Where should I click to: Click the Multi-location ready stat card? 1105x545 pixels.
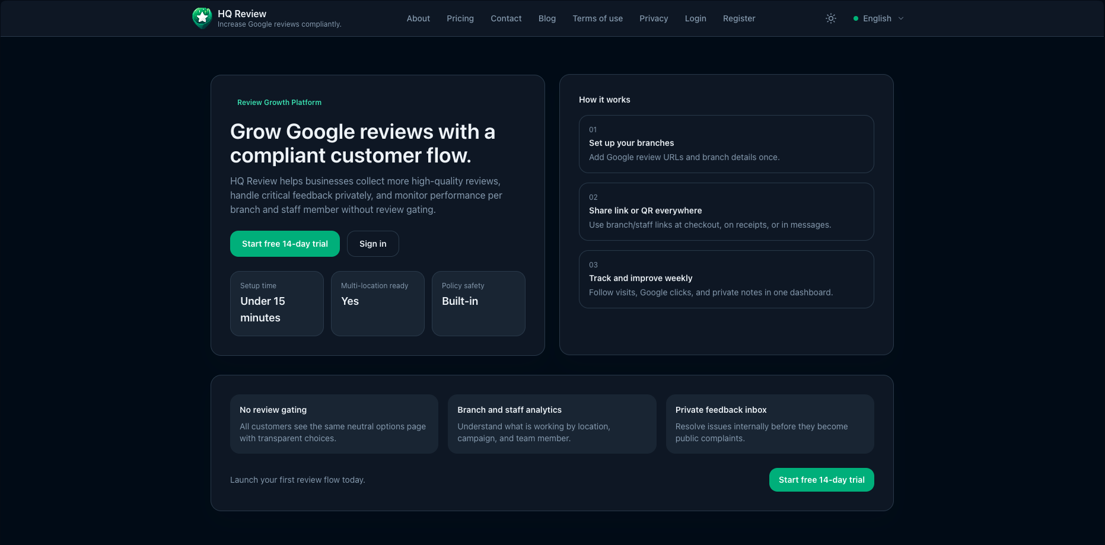tap(377, 303)
